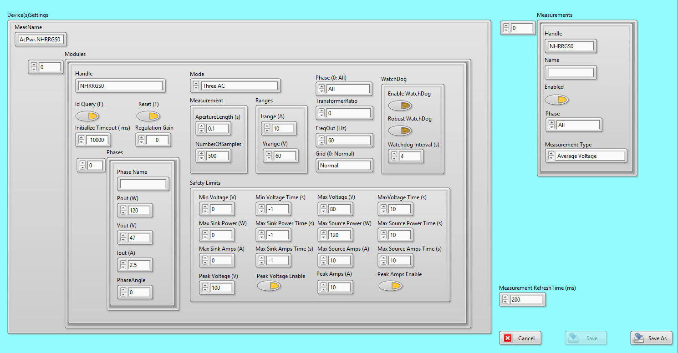This screenshot has height=353, width=678.
Task: Click the Vout (V) value 47
Action: (139, 237)
